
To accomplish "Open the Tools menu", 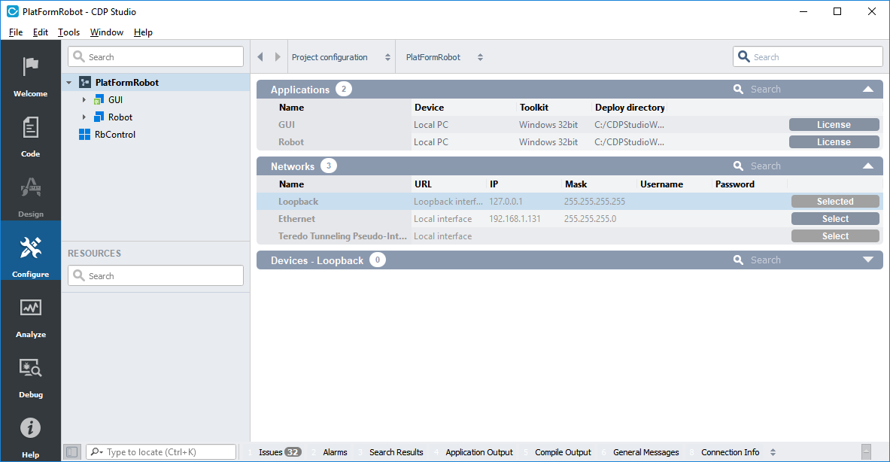I will [x=68, y=32].
